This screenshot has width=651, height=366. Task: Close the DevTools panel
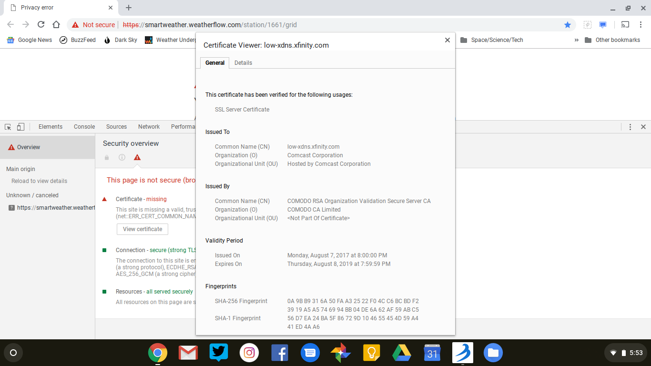643,127
